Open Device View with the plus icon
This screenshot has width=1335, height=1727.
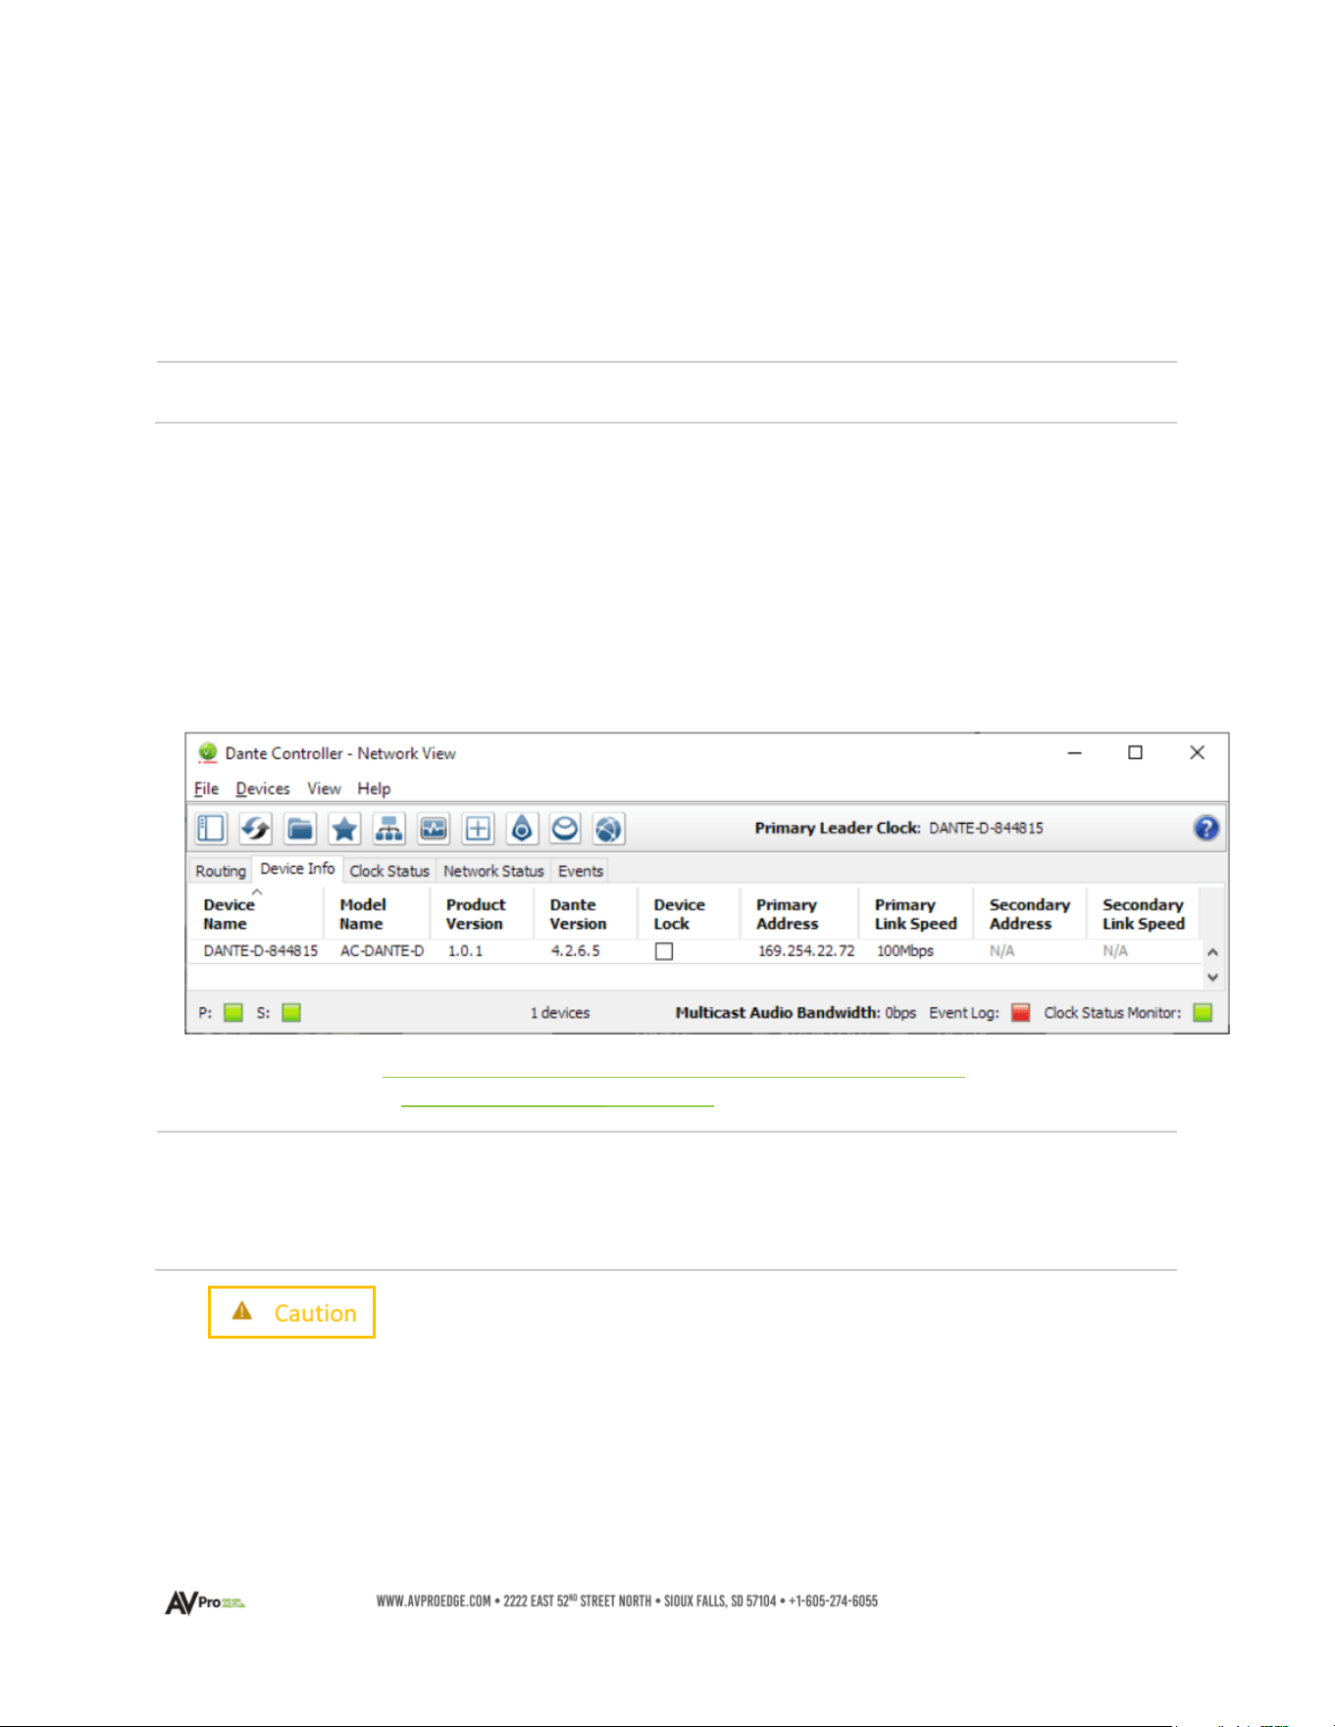point(478,829)
